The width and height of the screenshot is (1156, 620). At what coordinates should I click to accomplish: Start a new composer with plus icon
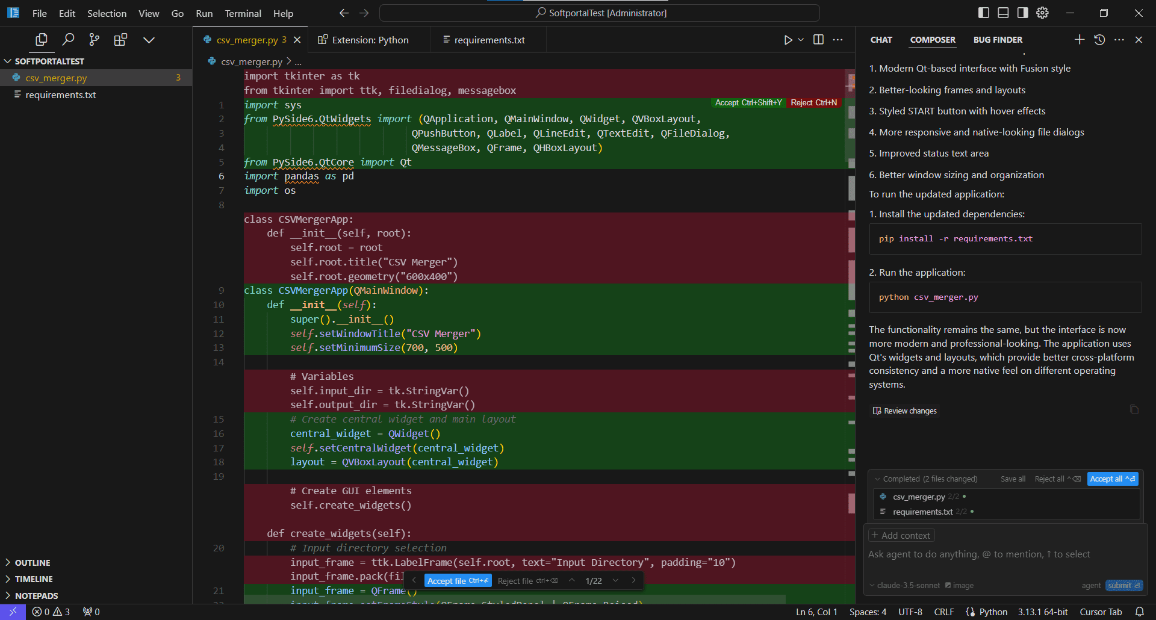click(1079, 40)
